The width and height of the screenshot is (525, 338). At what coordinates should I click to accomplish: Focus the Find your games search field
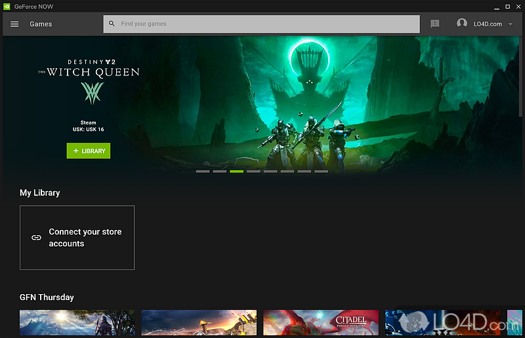pyautogui.click(x=261, y=24)
